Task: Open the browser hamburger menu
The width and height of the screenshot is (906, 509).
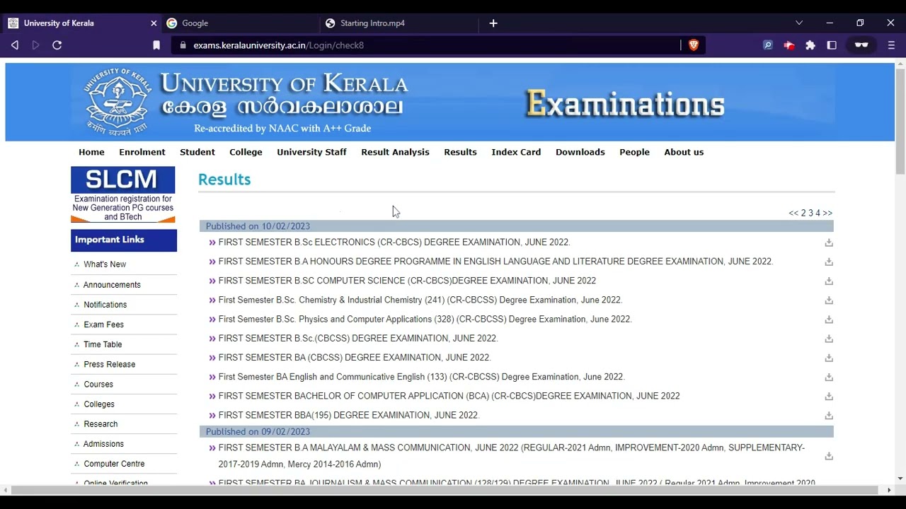Action: pyautogui.click(x=891, y=45)
